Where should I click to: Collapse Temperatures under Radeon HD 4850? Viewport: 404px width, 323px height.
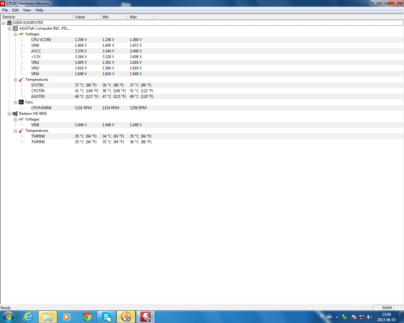coord(15,131)
